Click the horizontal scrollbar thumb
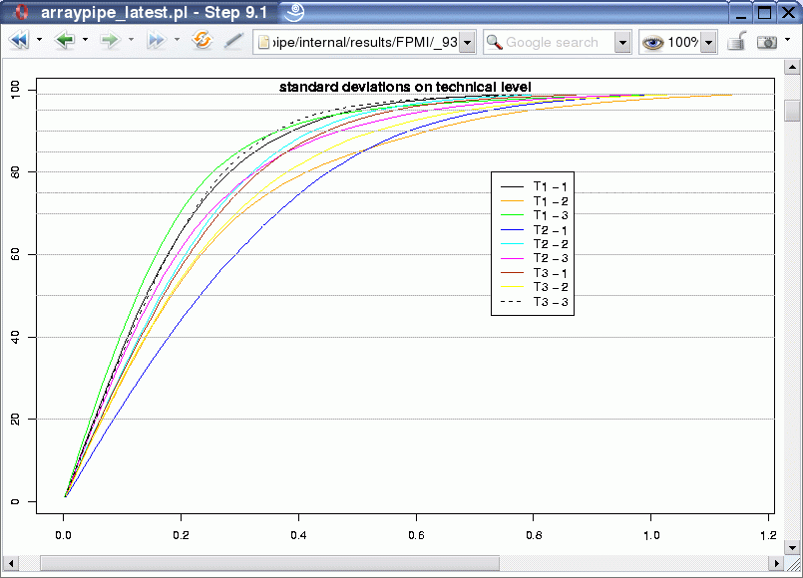The height and width of the screenshot is (578, 803). [270, 563]
